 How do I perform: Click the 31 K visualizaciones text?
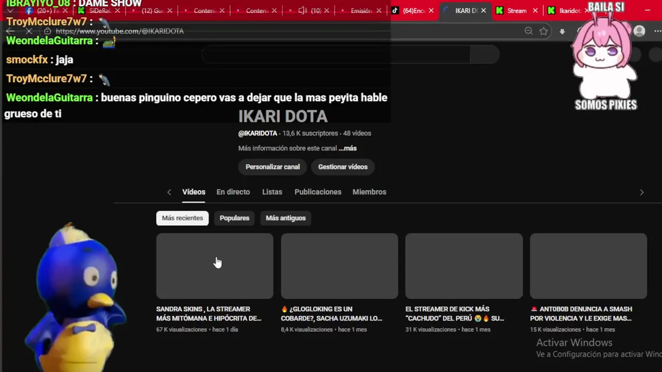tap(431, 330)
